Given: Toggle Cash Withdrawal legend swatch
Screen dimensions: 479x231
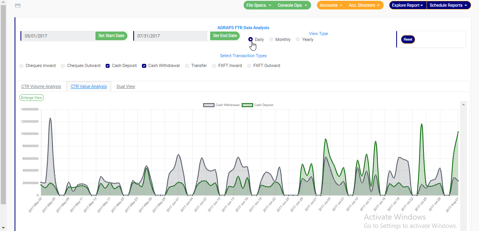Looking at the screenshot, I should (x=209, y=105).
